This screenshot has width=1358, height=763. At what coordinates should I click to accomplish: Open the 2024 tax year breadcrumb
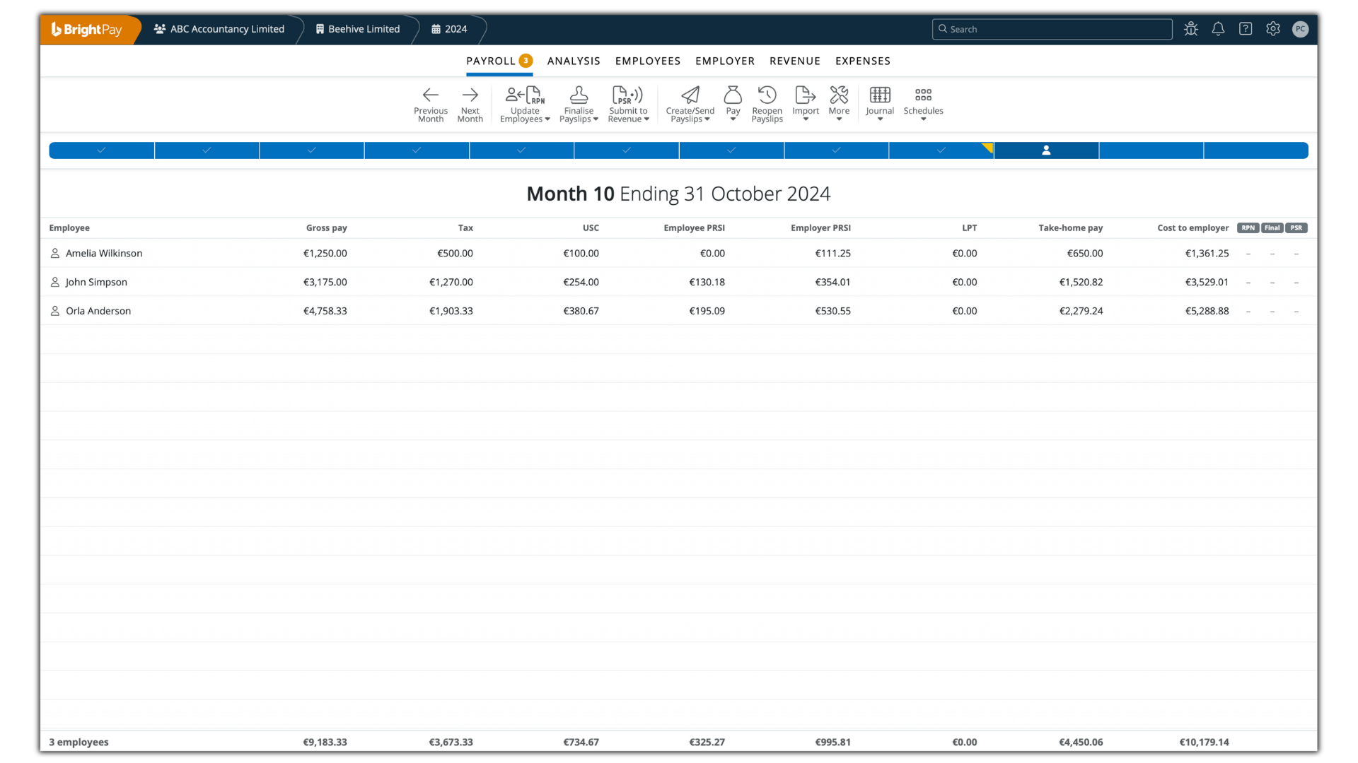(x=449, y=29)
